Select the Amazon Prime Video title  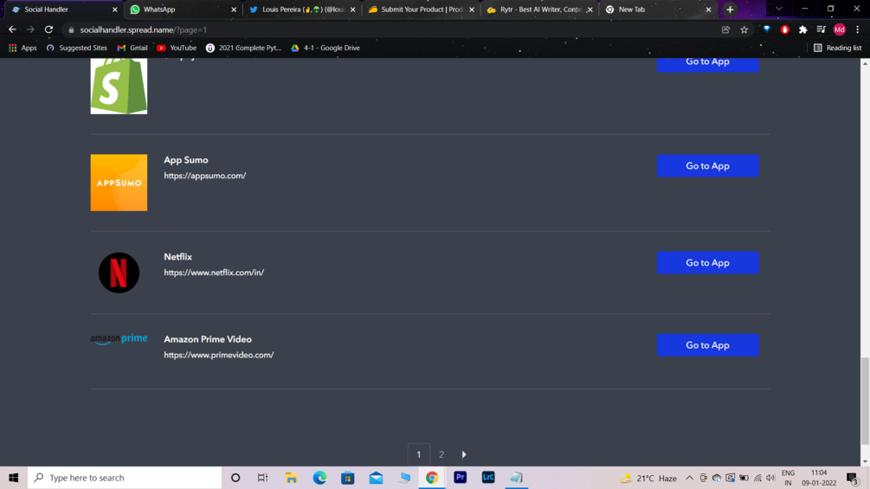coord(208,339)
